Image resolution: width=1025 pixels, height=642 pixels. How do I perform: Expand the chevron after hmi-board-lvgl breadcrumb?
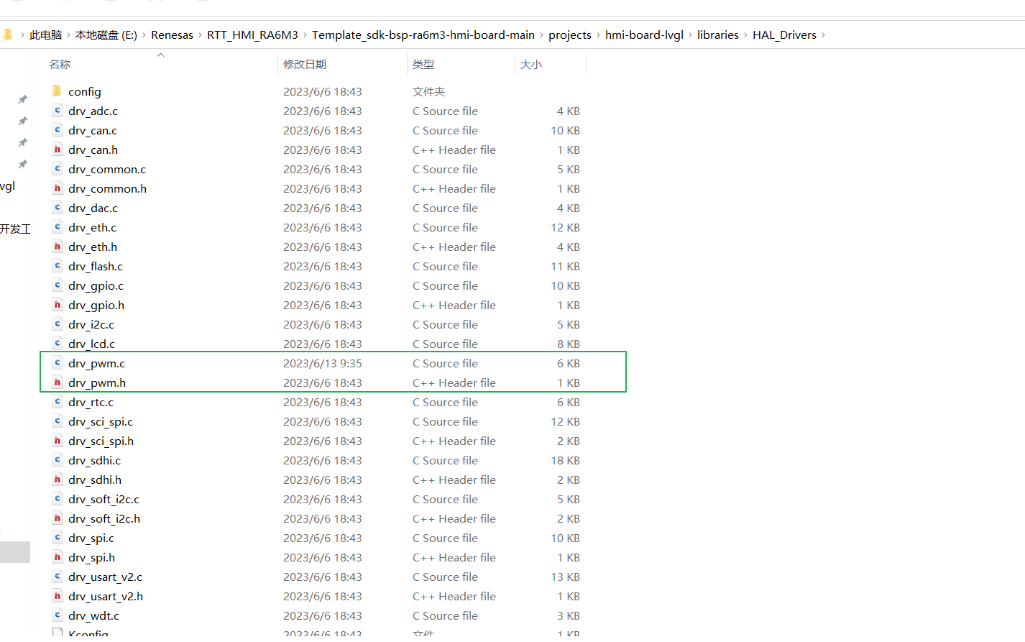690,35
